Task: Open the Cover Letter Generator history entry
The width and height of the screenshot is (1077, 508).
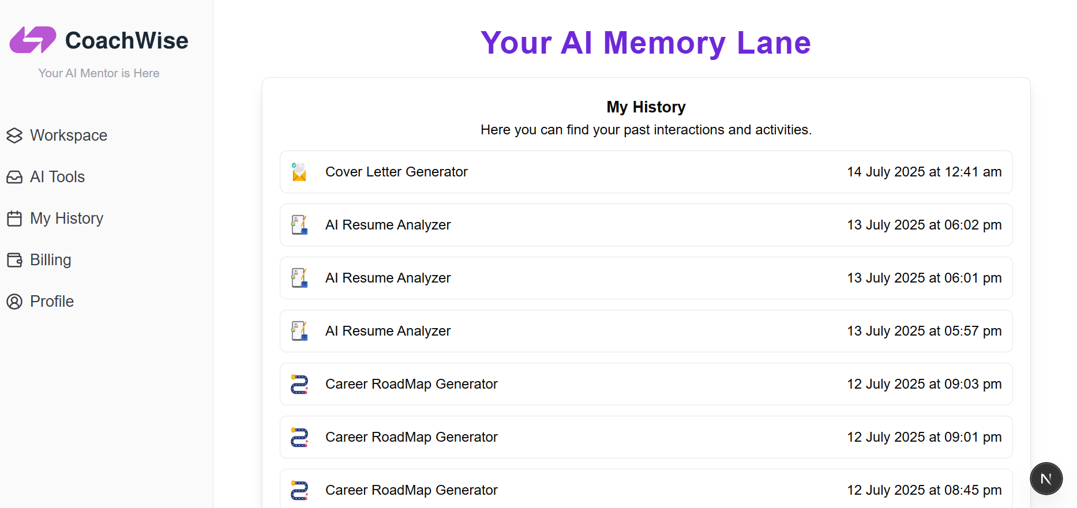Action: pyautogui.click(x=646, y=172)
